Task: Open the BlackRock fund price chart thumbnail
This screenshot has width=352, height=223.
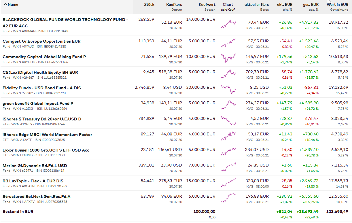Action: tap(228, 24)
